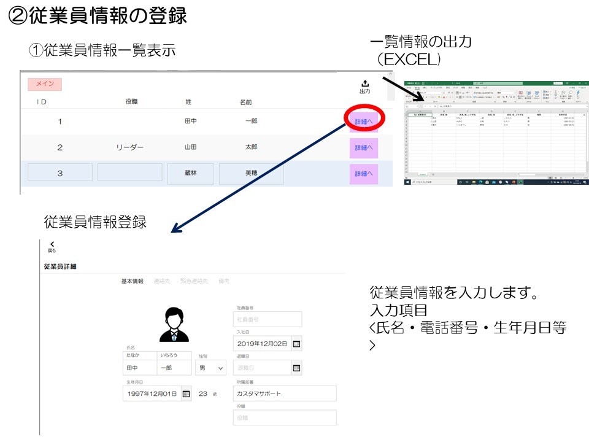Click the 所属部署 field with カスタマサポート
Screen dimensions: 589x442
point(285,394)
